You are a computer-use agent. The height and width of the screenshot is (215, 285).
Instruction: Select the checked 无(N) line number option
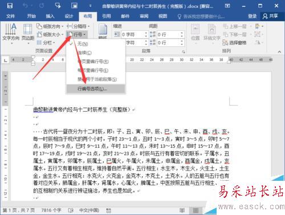point(96,44)
